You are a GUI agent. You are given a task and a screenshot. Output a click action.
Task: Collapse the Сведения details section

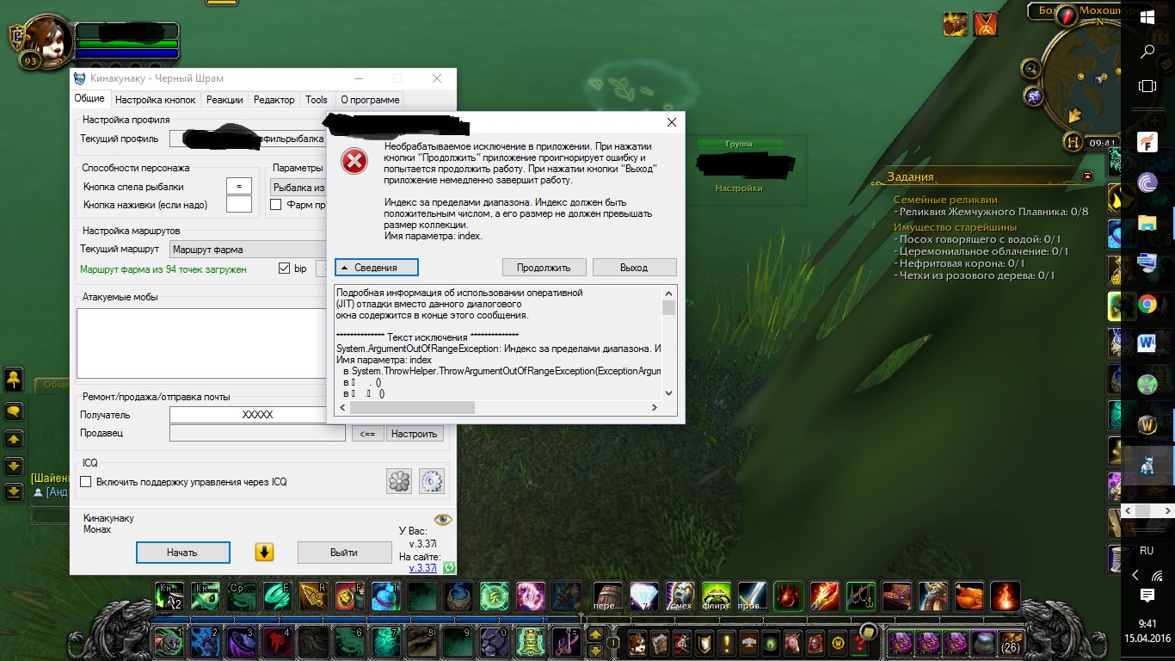tap(376, 267)
